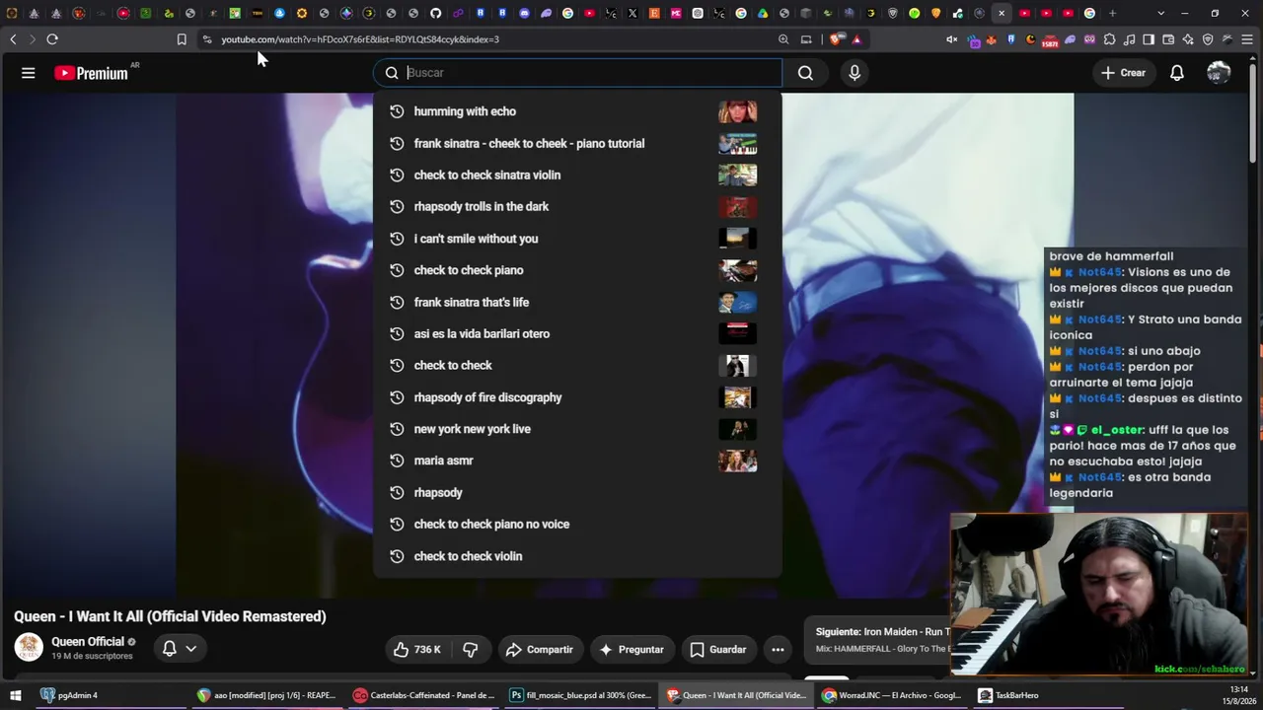This screenshot has height=710, width=1263.
Task: Select suggestion "i can't smile without you"
Action: click(x=577, y=239)
